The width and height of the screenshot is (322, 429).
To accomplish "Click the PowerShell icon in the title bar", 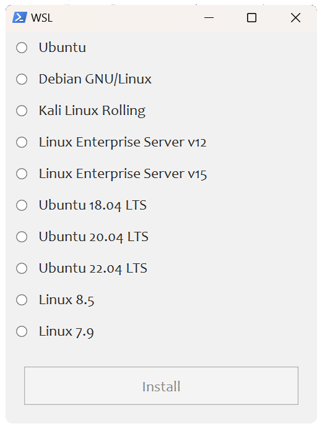I will pyautogui.click(x=19, y=17).
